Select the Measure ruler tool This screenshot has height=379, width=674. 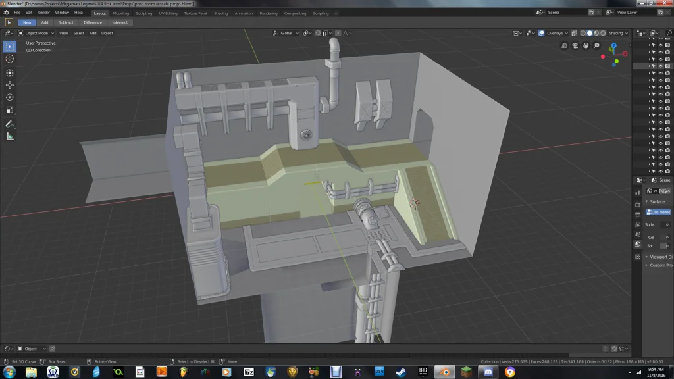pos(10,137)
